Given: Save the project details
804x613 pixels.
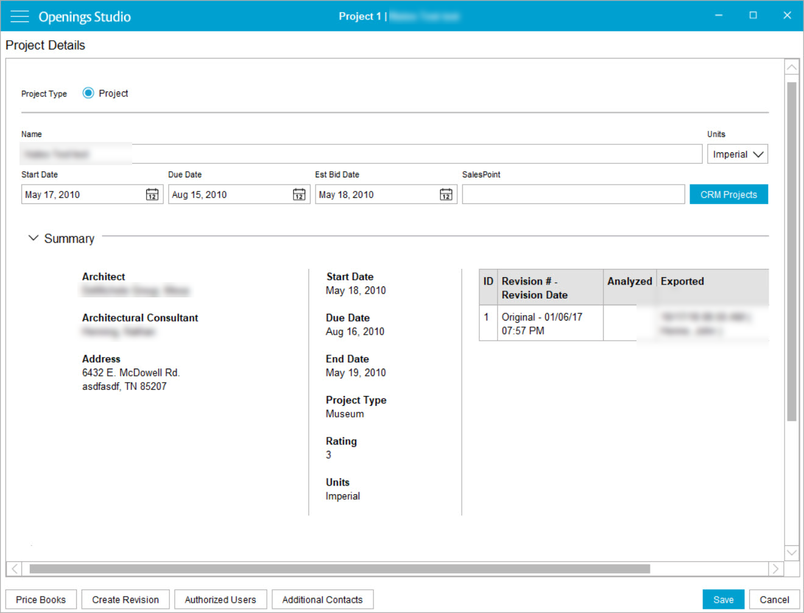Looking at the screenshot, I should pos(723,599).
